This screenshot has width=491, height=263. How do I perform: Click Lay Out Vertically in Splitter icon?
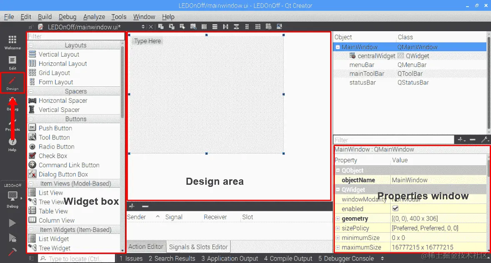pyautogui.click(x=237, y=27)
